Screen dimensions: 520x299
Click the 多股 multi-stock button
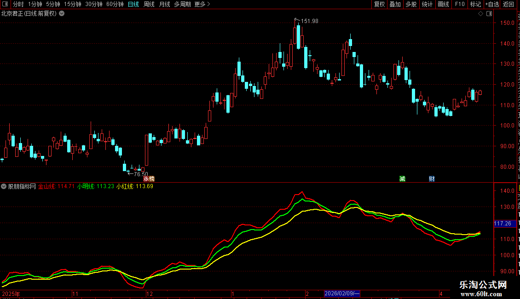click(x=411, y=4)
